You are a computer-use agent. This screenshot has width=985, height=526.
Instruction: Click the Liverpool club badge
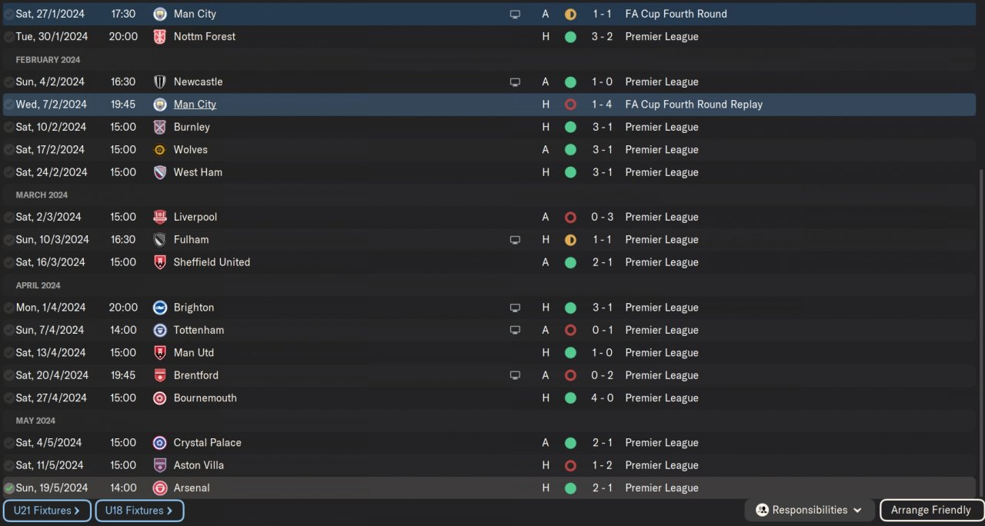click(160, 218)
